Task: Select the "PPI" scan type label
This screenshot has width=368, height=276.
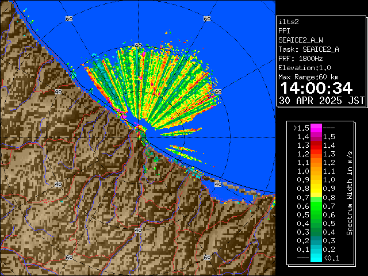Action: [284, 31]
